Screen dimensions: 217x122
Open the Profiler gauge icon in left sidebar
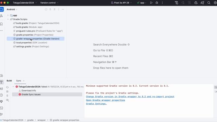1,76
